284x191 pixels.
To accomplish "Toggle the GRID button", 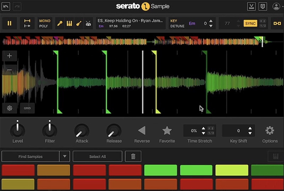I will 27,108.
